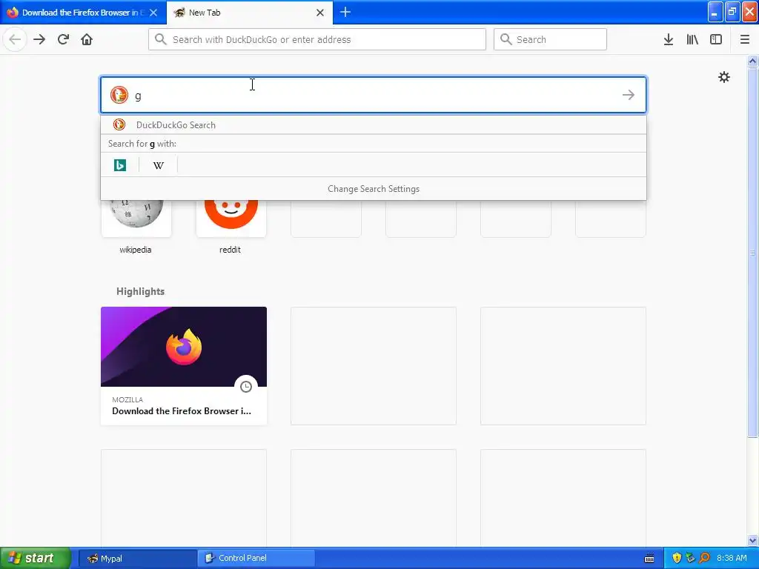
Task: Open Change Search Settings
Action: click(x=374, y=189)
